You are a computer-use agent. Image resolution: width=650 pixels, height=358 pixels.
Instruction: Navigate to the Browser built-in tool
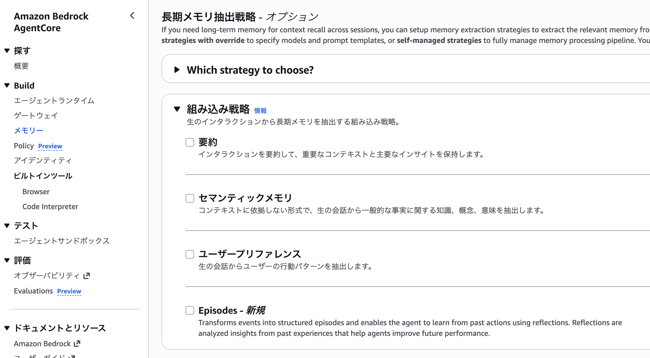click(36, 192)
